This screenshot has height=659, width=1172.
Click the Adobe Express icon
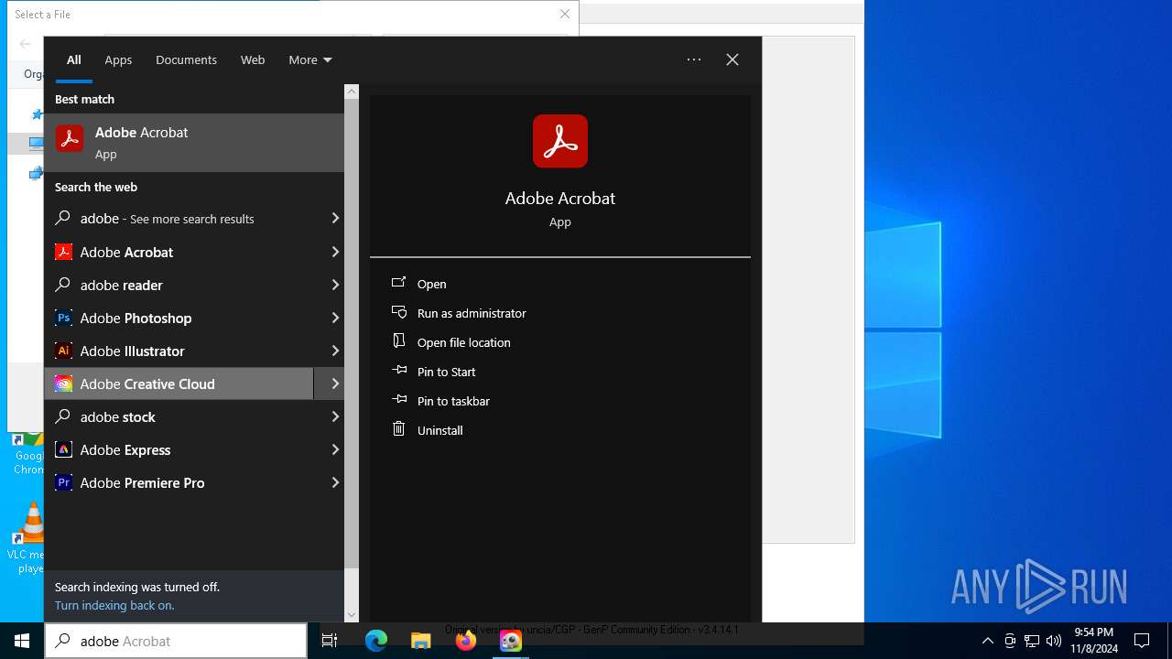click(63, 449)
